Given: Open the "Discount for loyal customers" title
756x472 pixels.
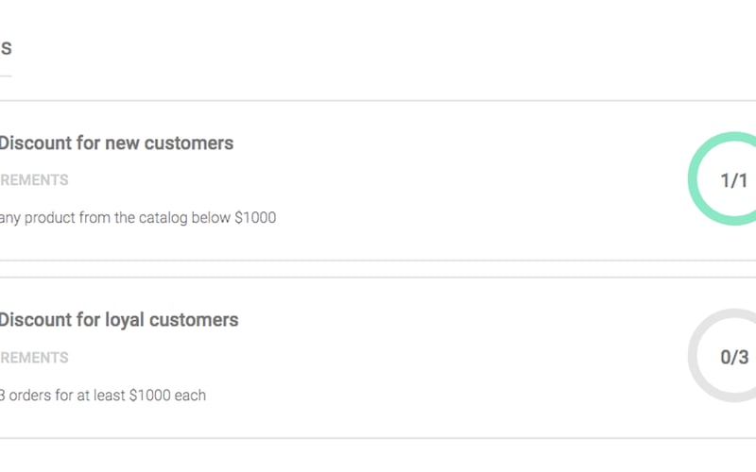Looking at the screenshot, I should click(118, 320).
